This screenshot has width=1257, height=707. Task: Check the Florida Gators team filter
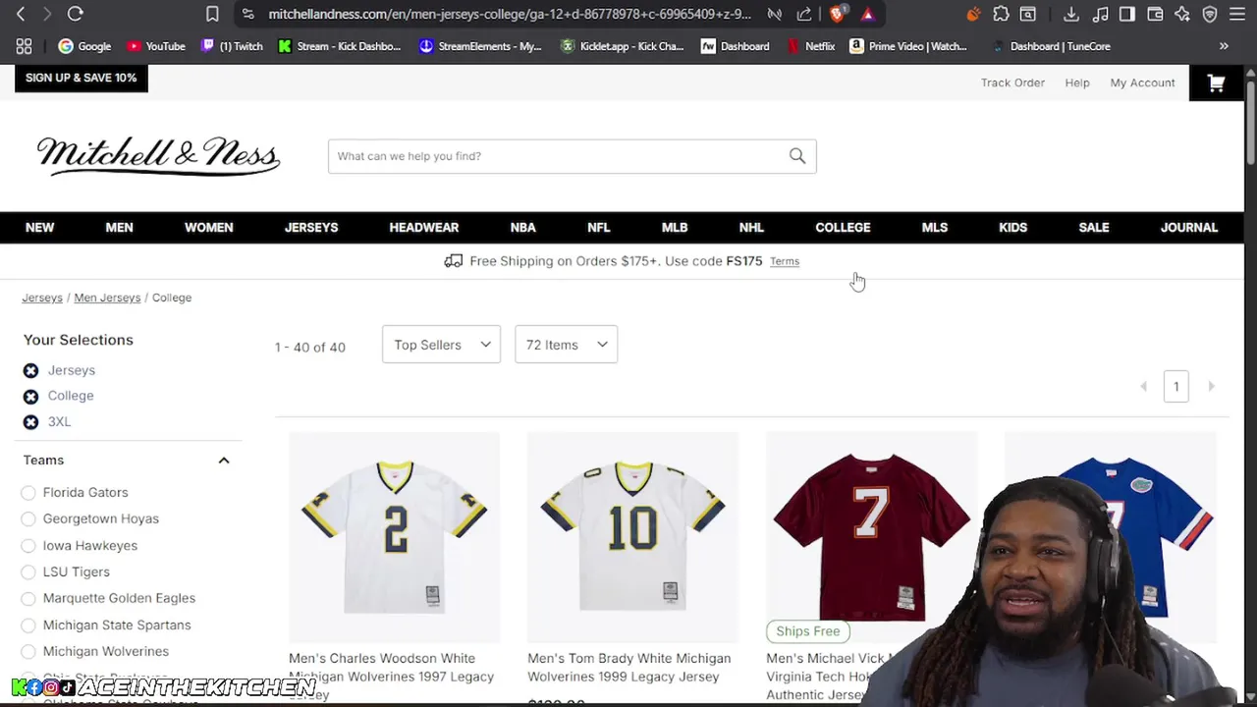(x=28, y=492)
